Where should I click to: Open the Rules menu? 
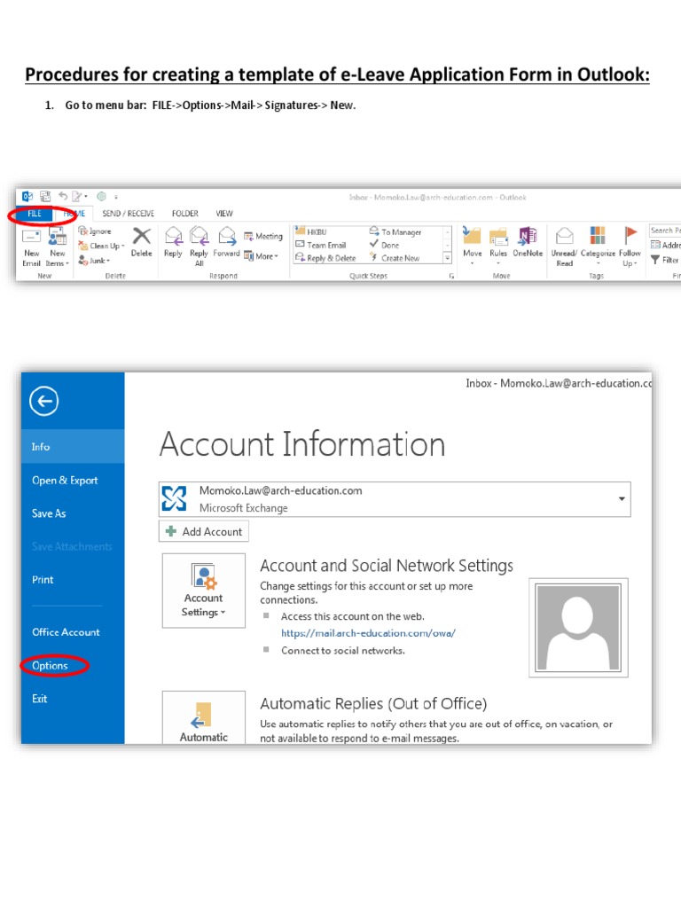(498, 247)
